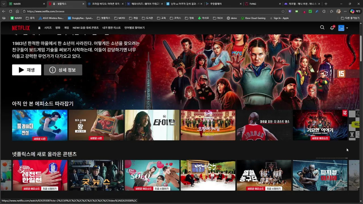Reload the current page

point(10,11)
